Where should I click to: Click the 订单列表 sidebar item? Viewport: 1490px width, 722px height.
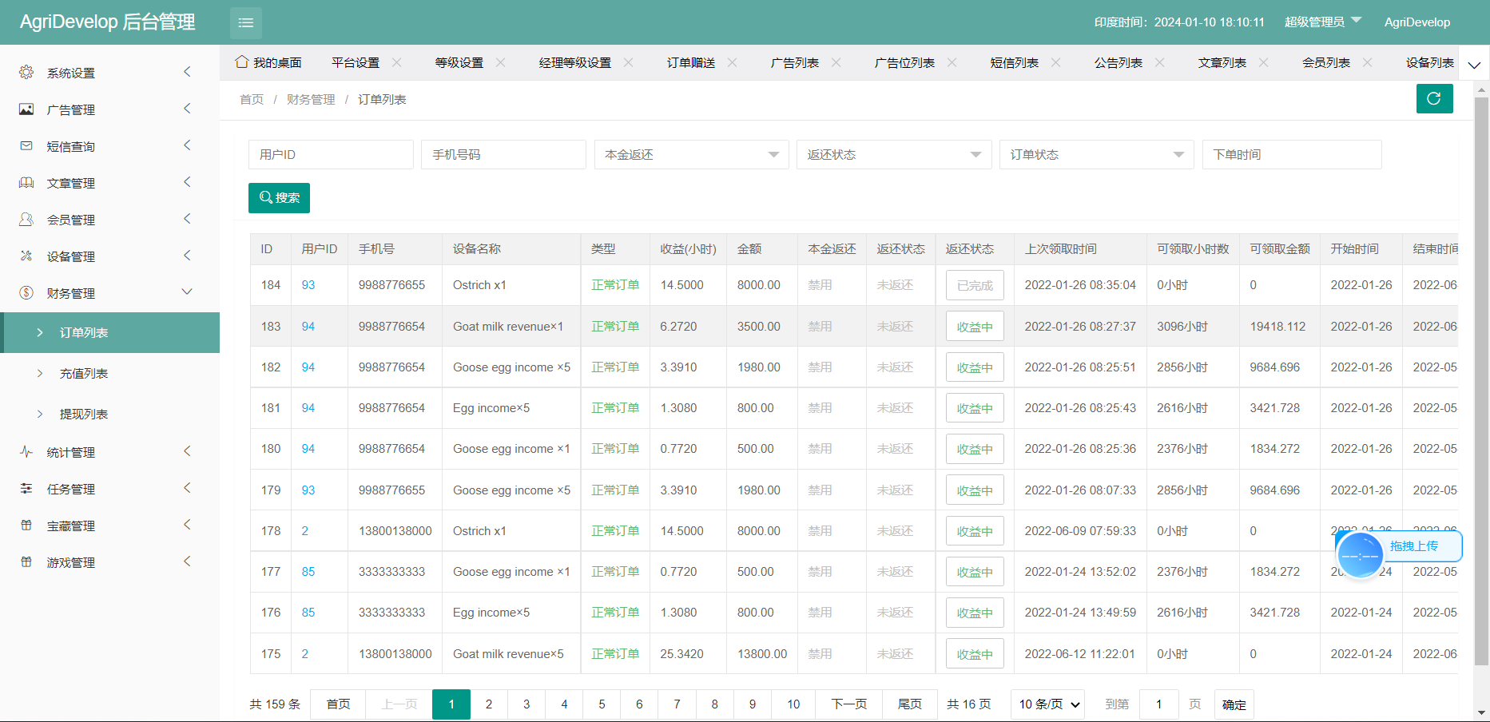[109, 332]
